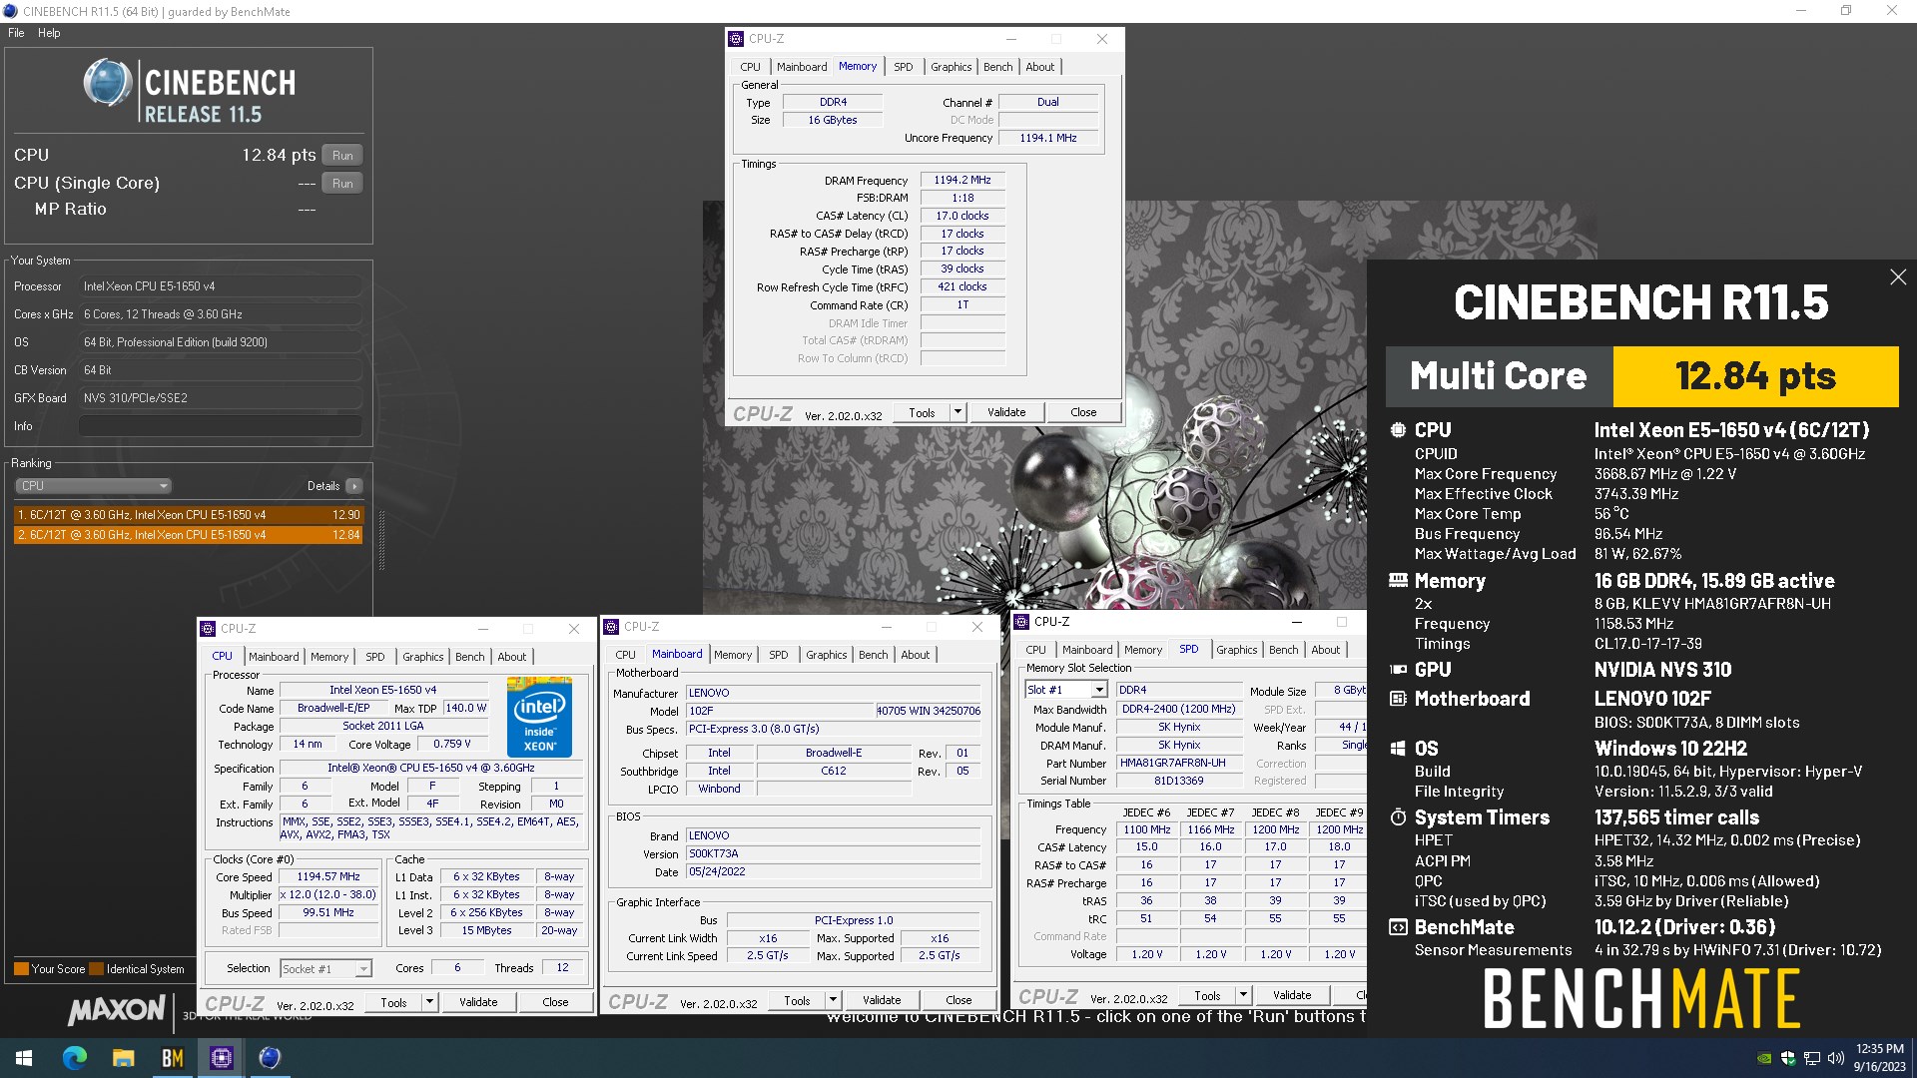The width and height of the screenshot is (1917, 1078).
Task: Open the BenchMate taskbar icon
Action: (x=173, y=1058)
